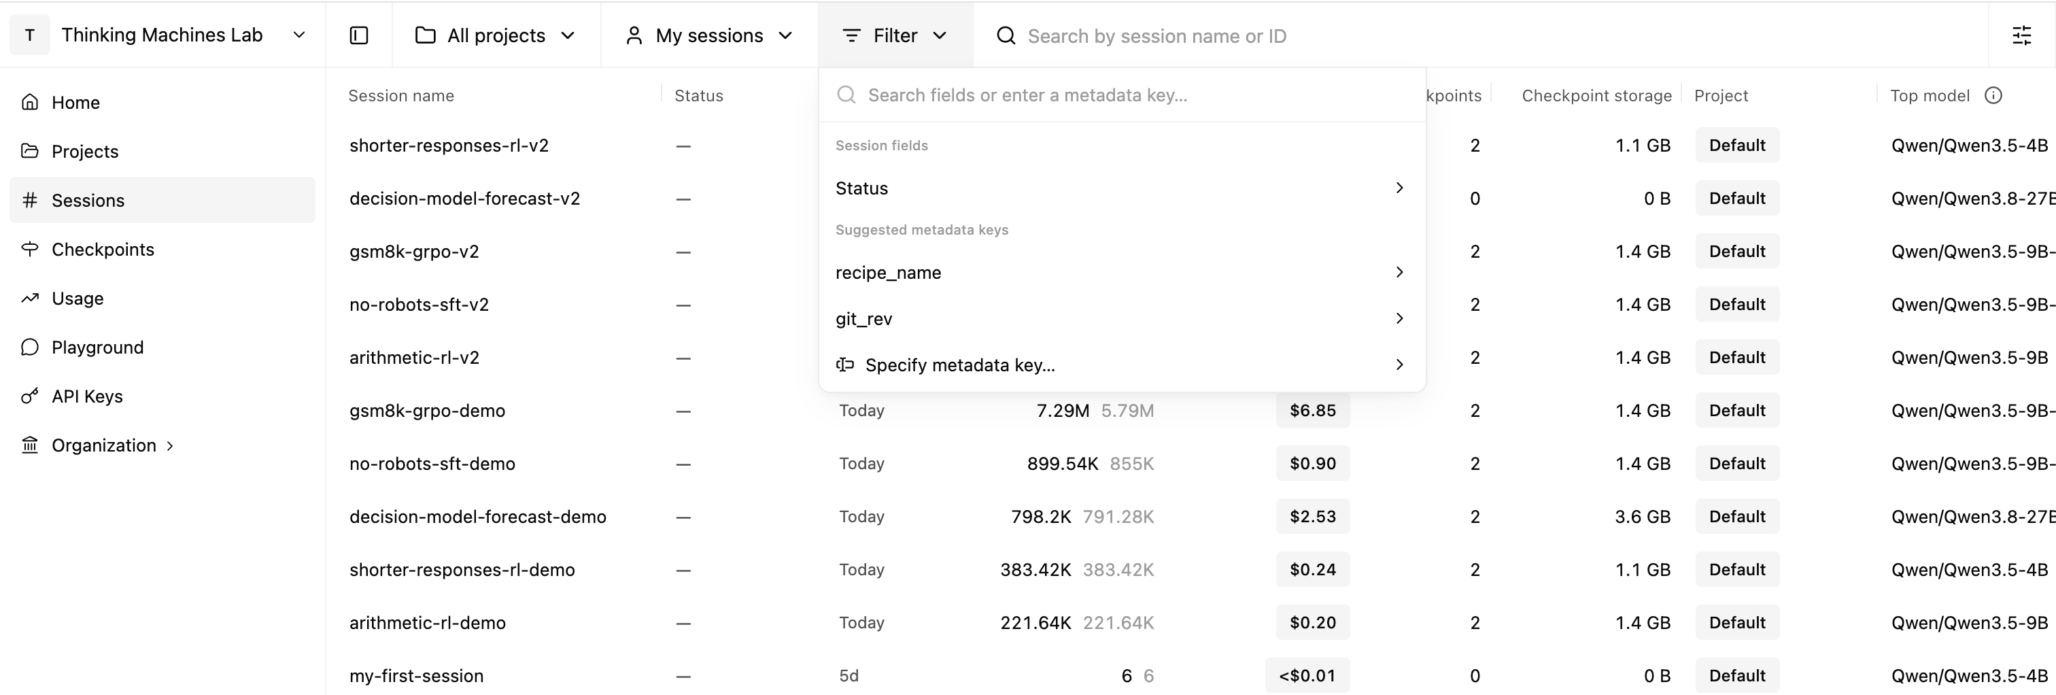Click the Organization building icon
2056x695 pixels.
tap(31, 445)
